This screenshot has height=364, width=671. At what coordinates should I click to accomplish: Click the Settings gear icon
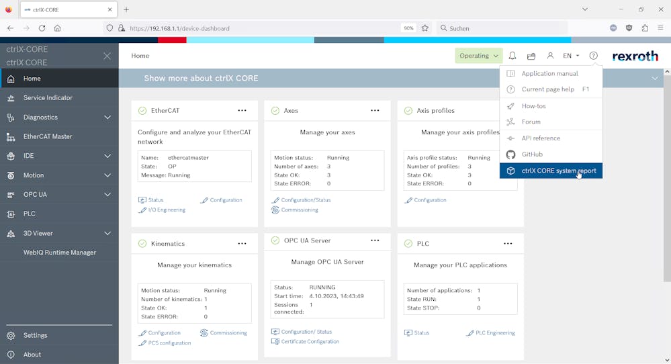point(11,336)
